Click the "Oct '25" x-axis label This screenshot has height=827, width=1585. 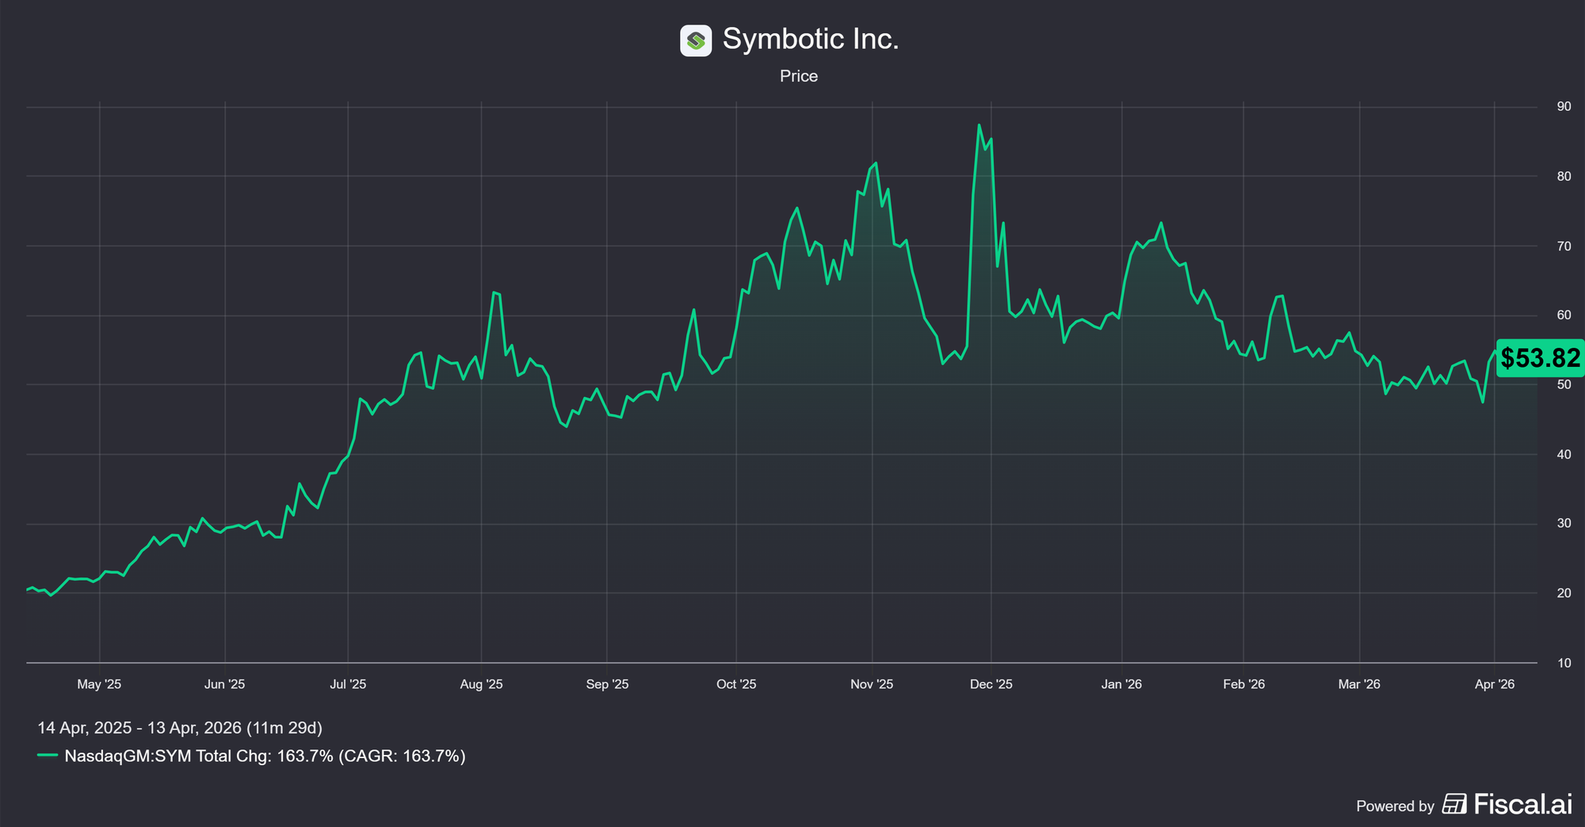(x=736, y=684)
